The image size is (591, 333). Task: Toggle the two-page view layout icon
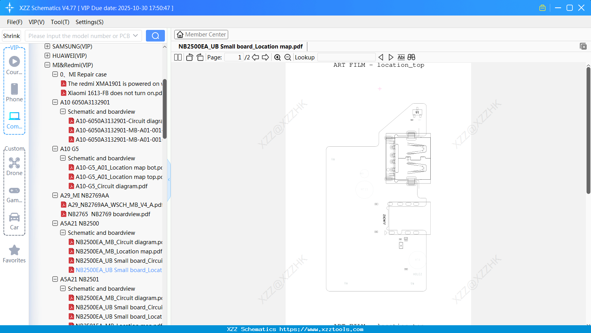pyautogui.click(x=178, y=57)
